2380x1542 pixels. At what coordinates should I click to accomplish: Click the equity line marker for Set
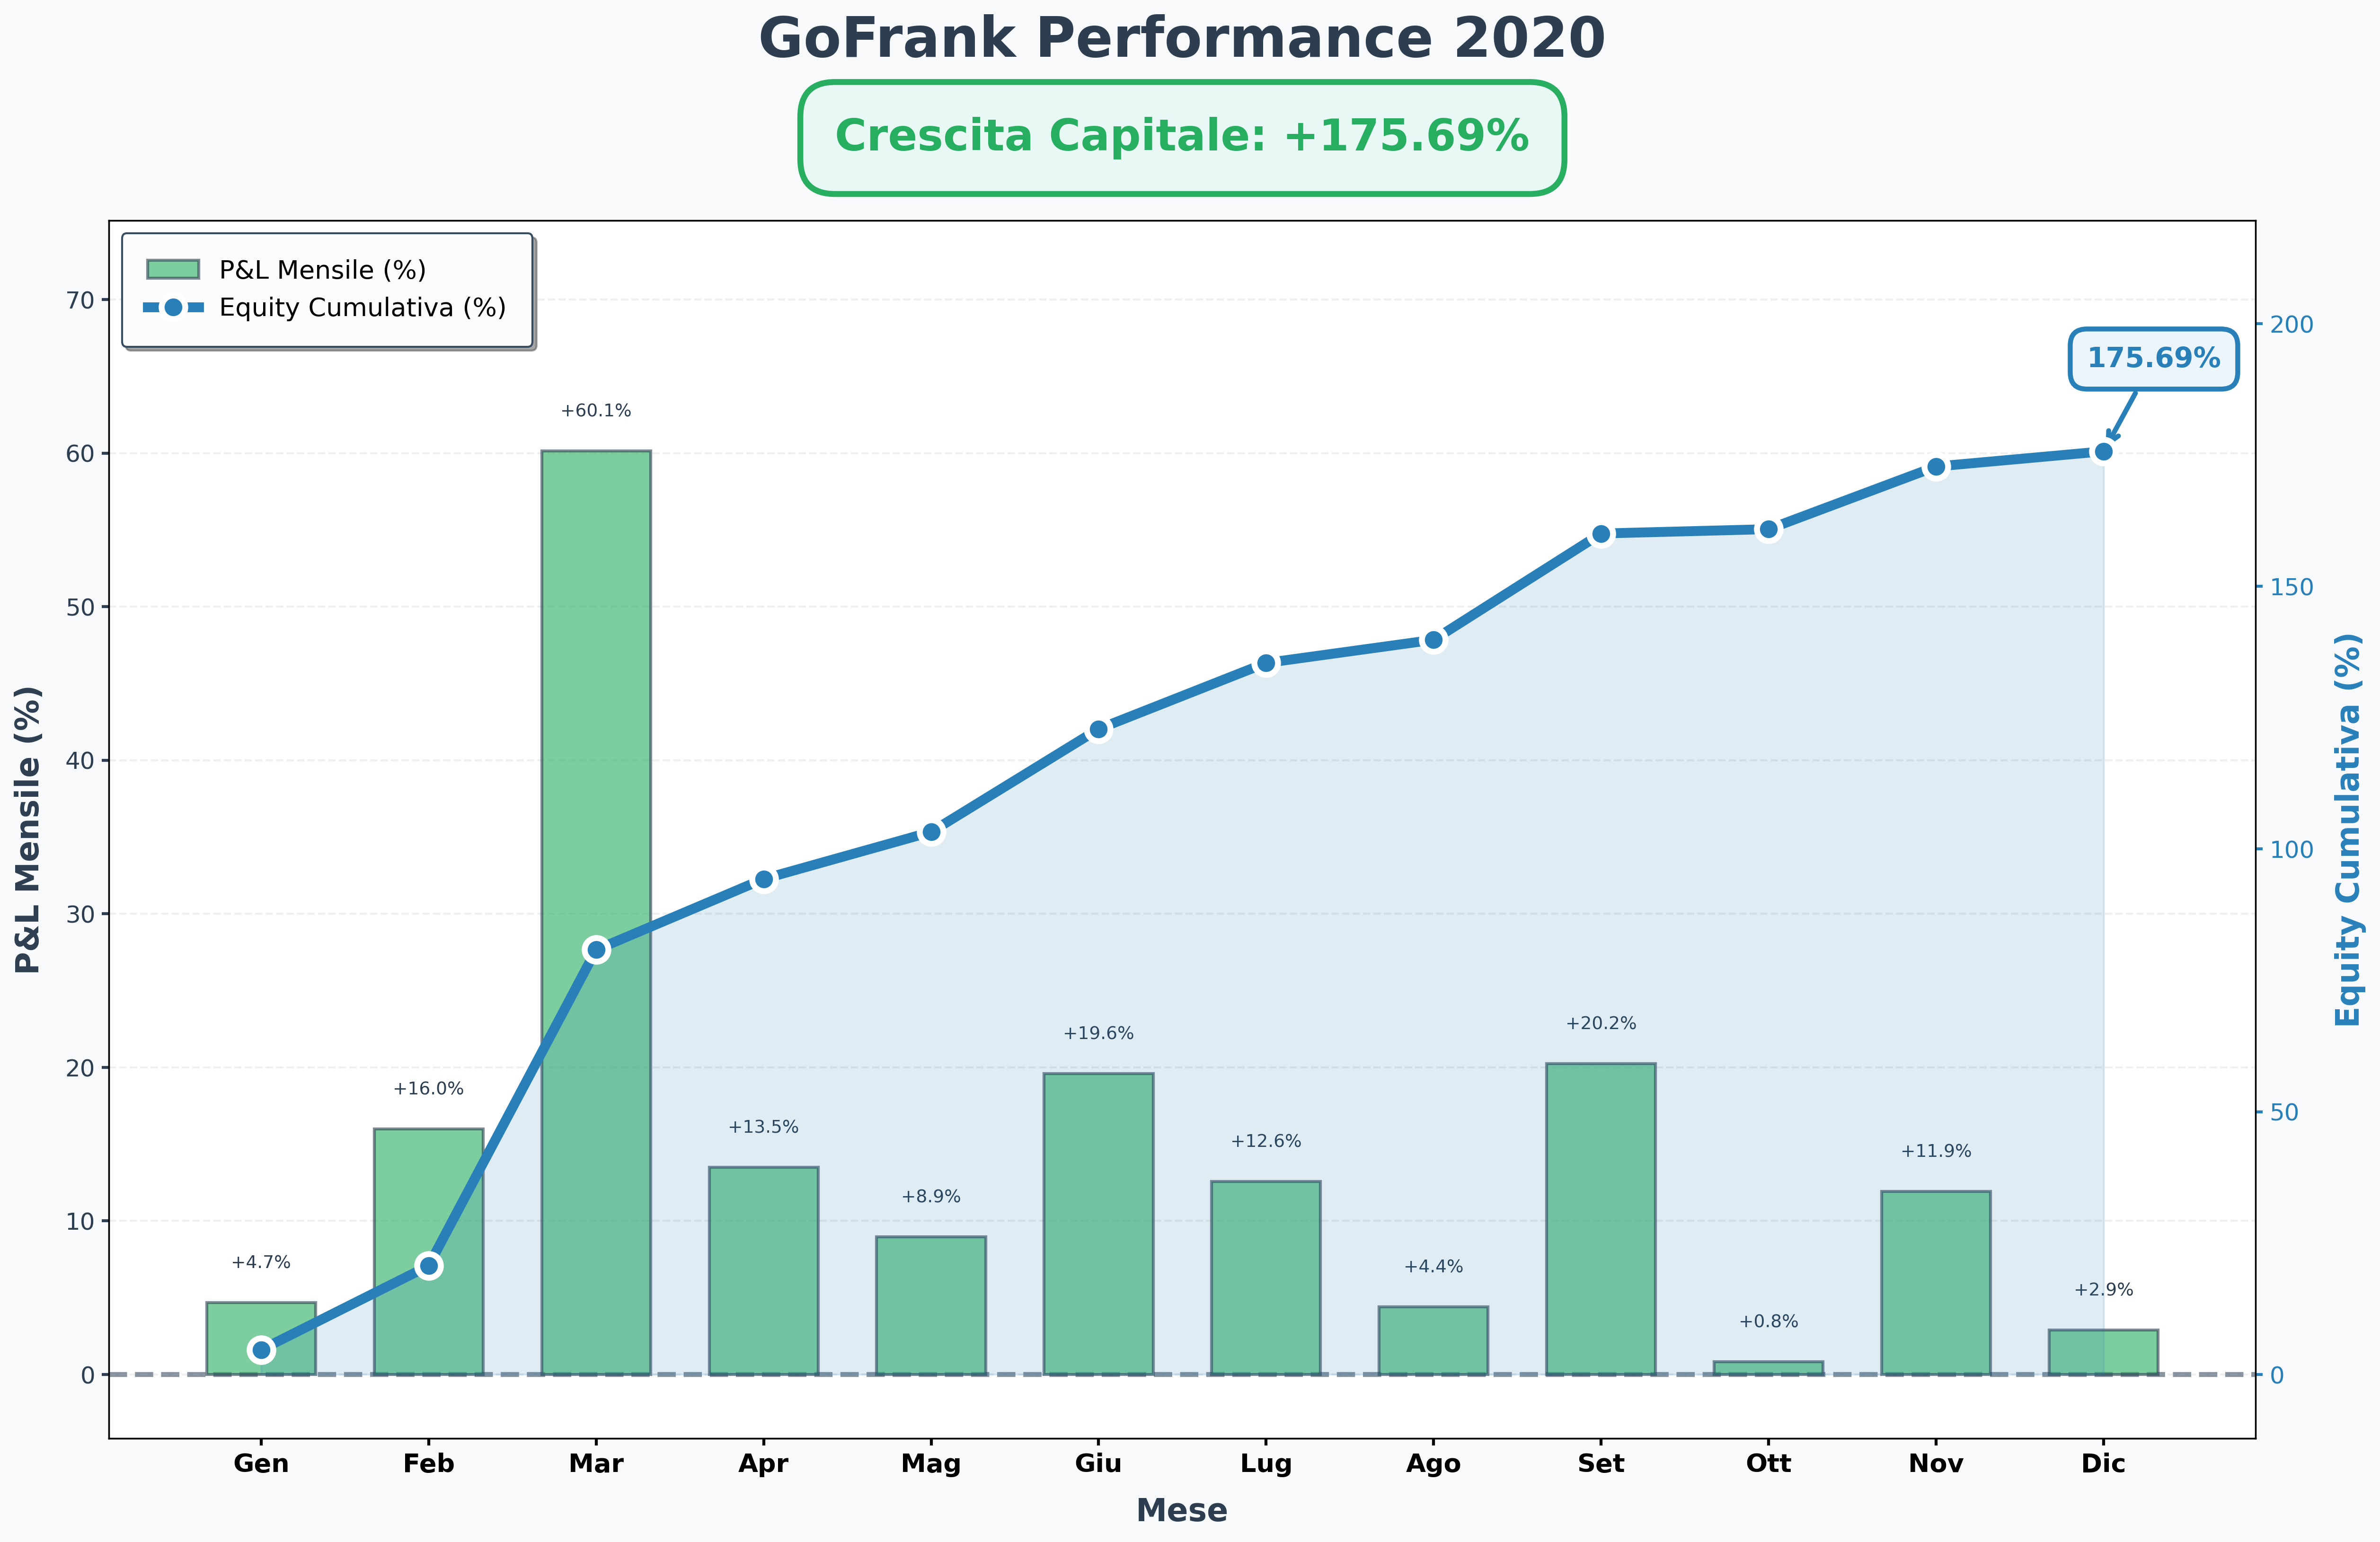tap(1601, 534)
